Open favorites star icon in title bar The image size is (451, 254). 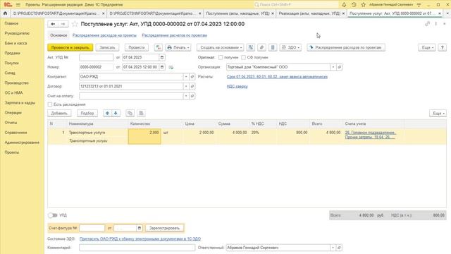(x=364, y=5)
